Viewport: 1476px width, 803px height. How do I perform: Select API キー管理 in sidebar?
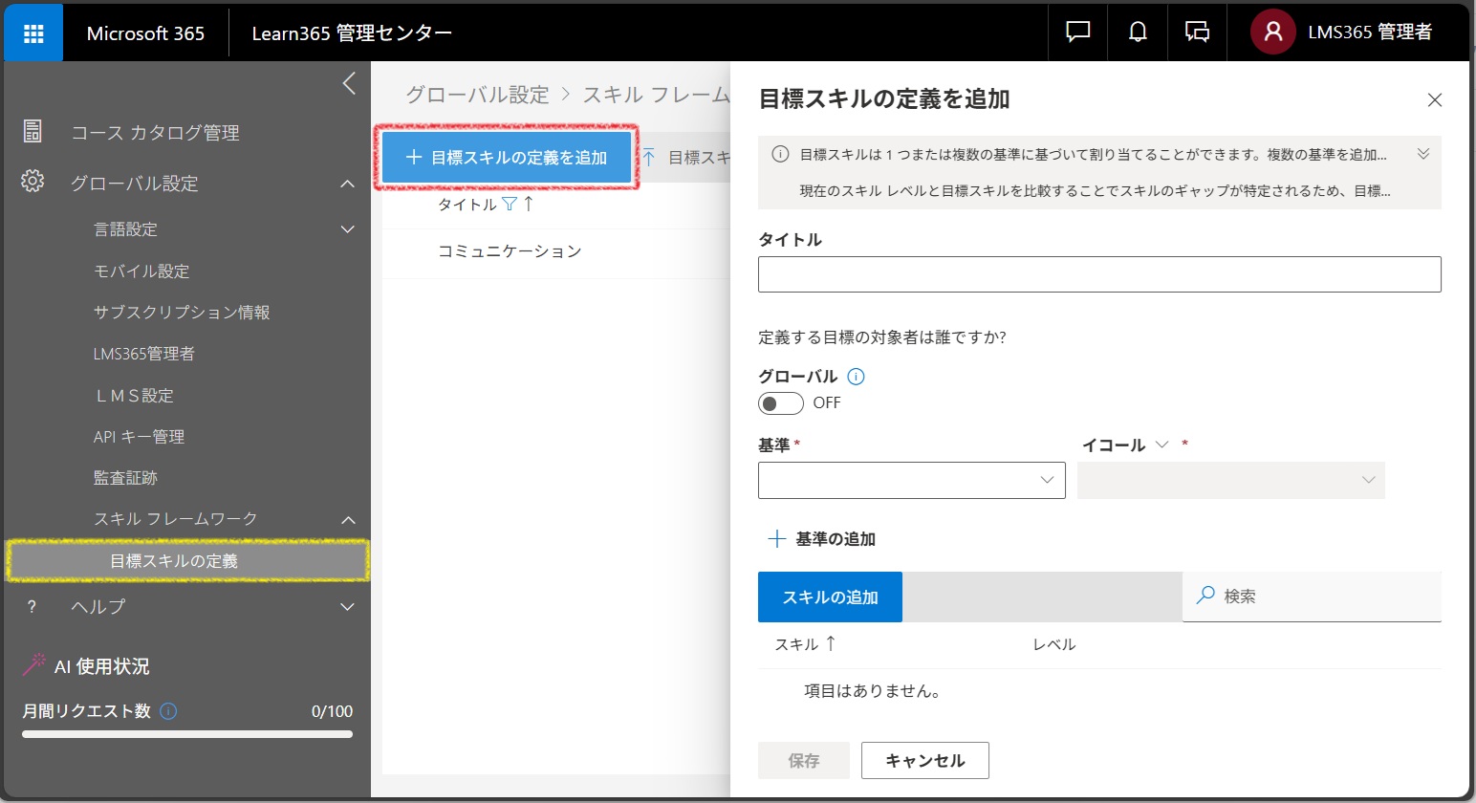click(139, 437)
